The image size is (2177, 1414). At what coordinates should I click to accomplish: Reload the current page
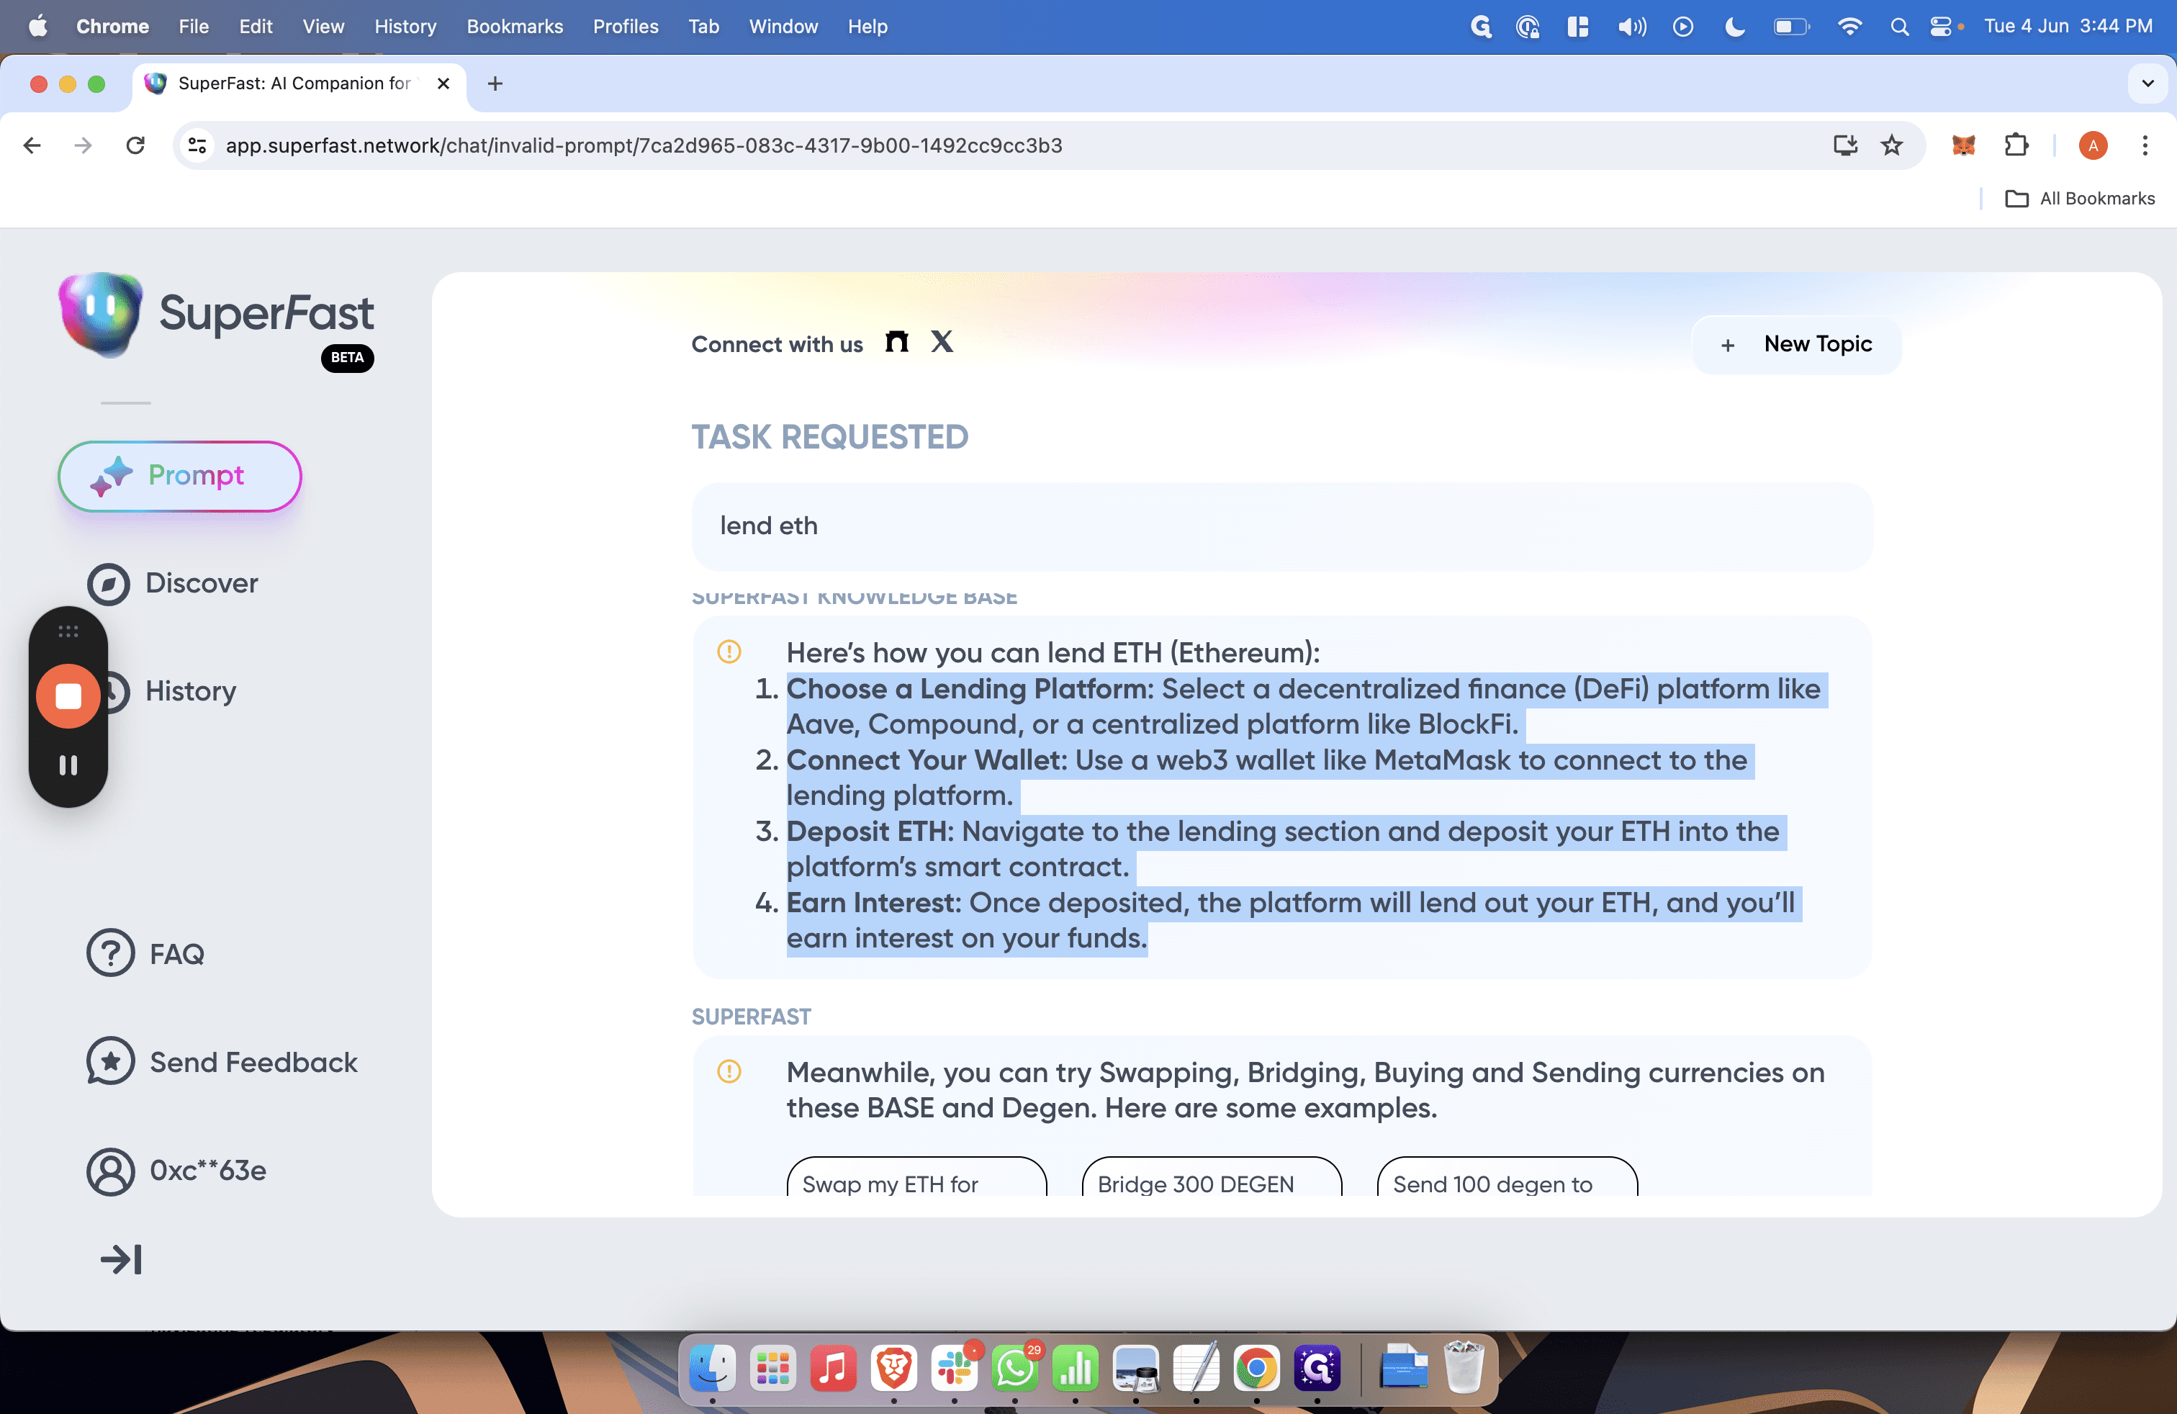click(x=135, y=145)
